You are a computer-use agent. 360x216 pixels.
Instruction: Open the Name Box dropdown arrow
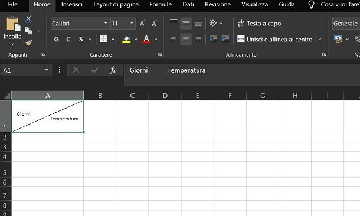47,70
